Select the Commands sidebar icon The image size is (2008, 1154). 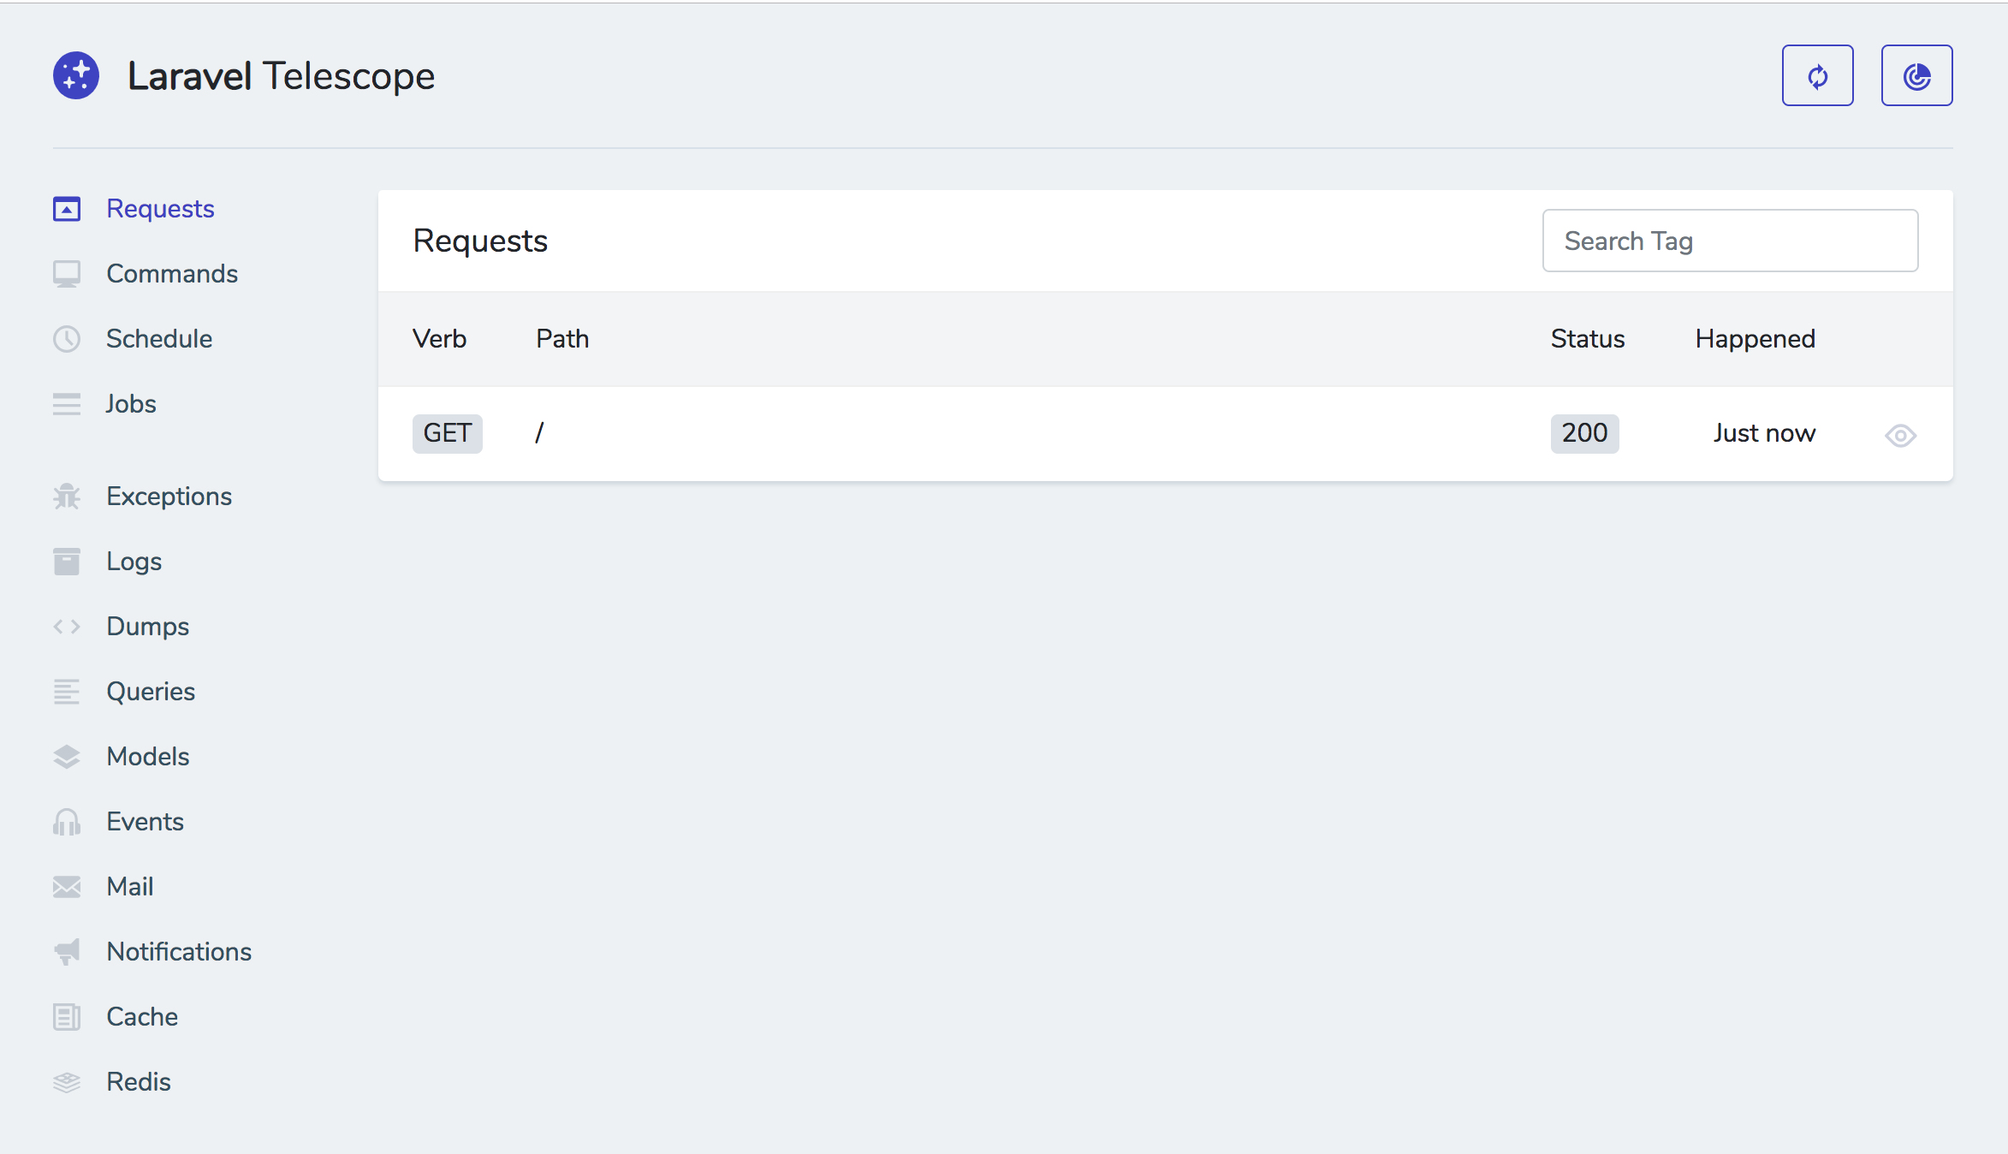click(x=65, y=273)
